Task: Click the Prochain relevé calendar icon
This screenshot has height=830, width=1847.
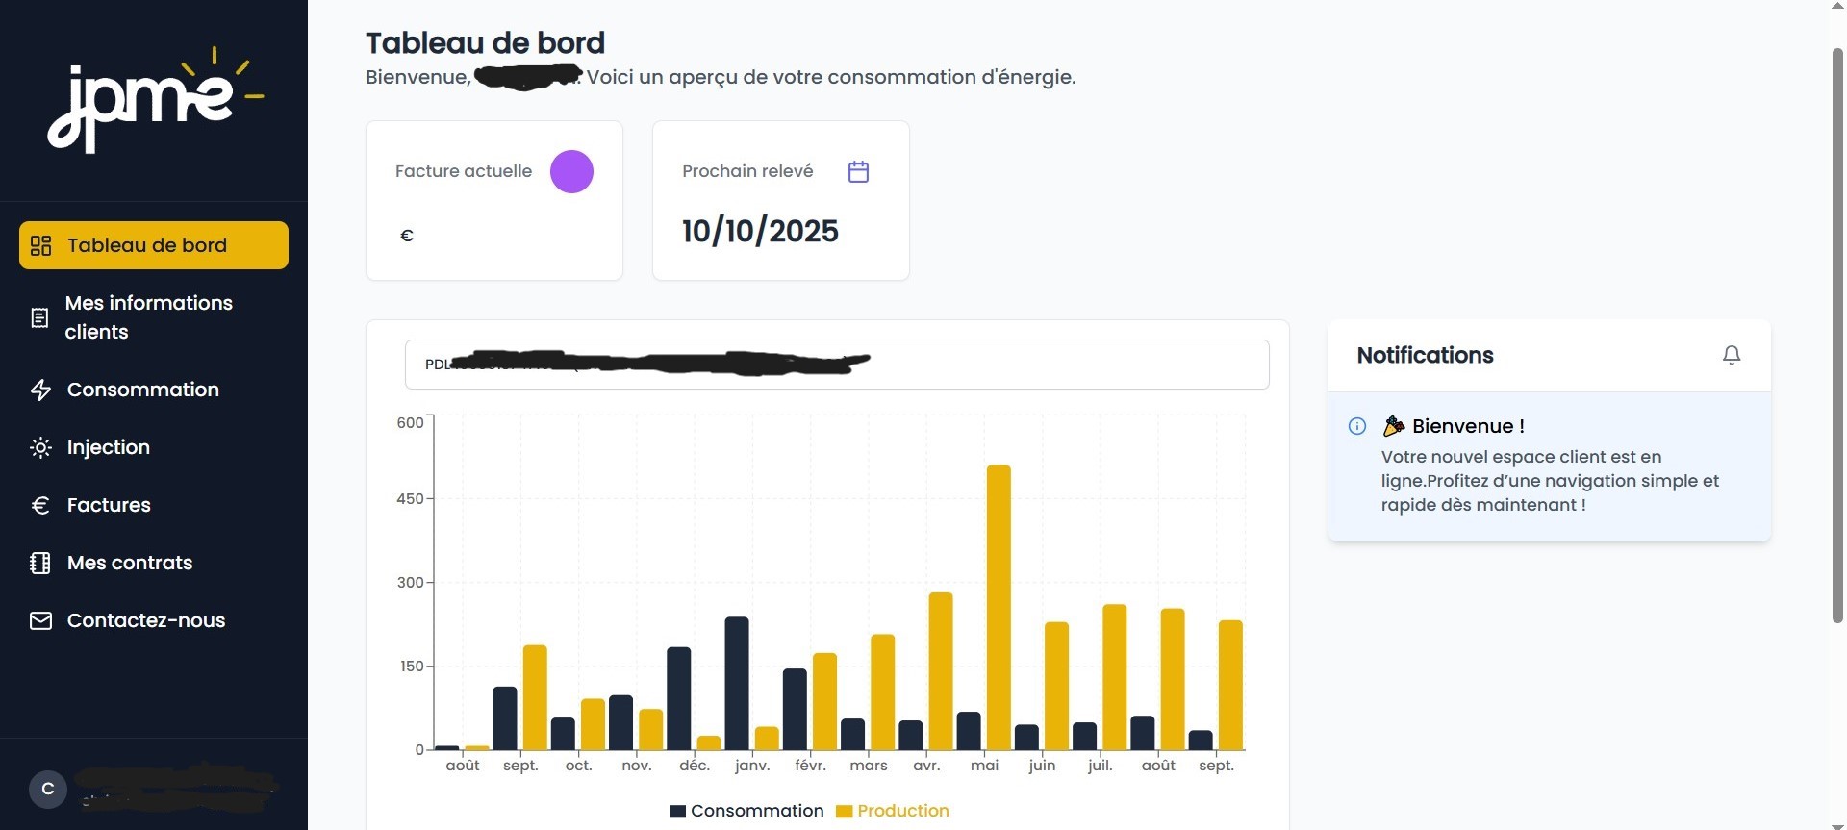Action: [858, 171]
